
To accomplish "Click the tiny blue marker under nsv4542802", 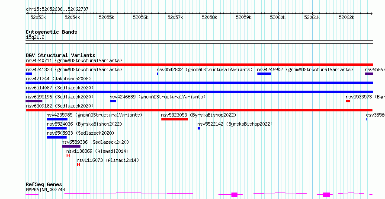I will (157, 74).
